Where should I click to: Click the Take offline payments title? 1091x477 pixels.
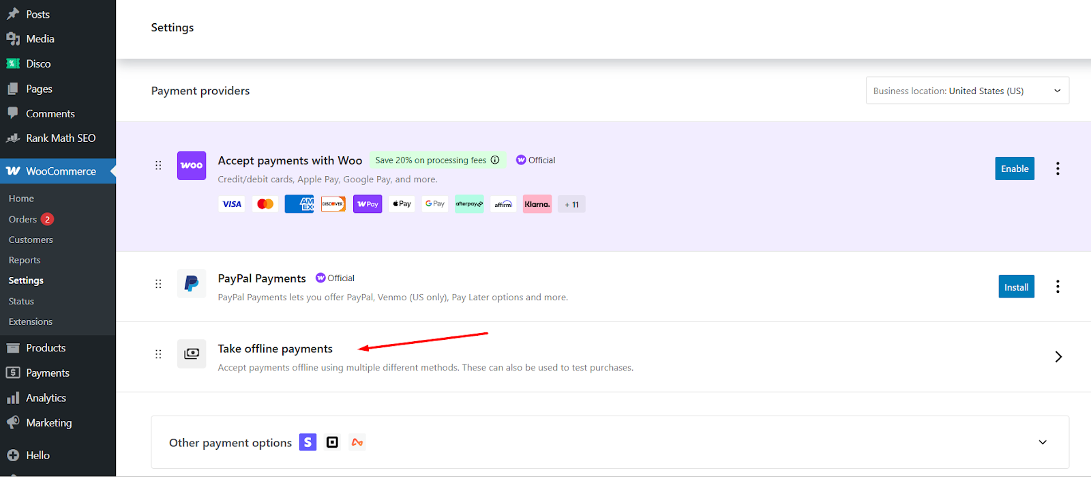click(275, 349)
